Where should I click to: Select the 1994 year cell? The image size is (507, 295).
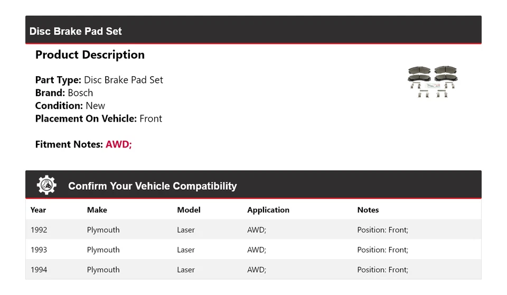coord(39,270)
